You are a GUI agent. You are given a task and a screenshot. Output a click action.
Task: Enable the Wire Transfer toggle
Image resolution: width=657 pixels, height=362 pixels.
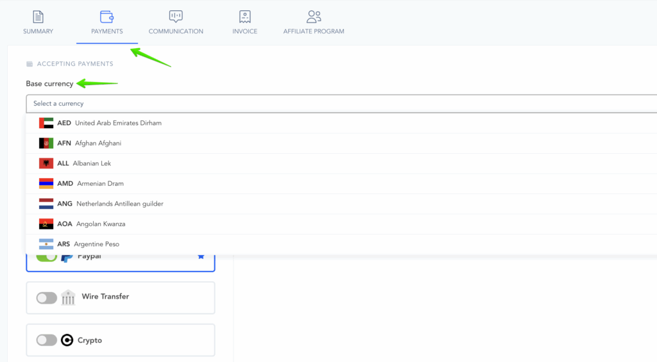[x=46, y=297]
